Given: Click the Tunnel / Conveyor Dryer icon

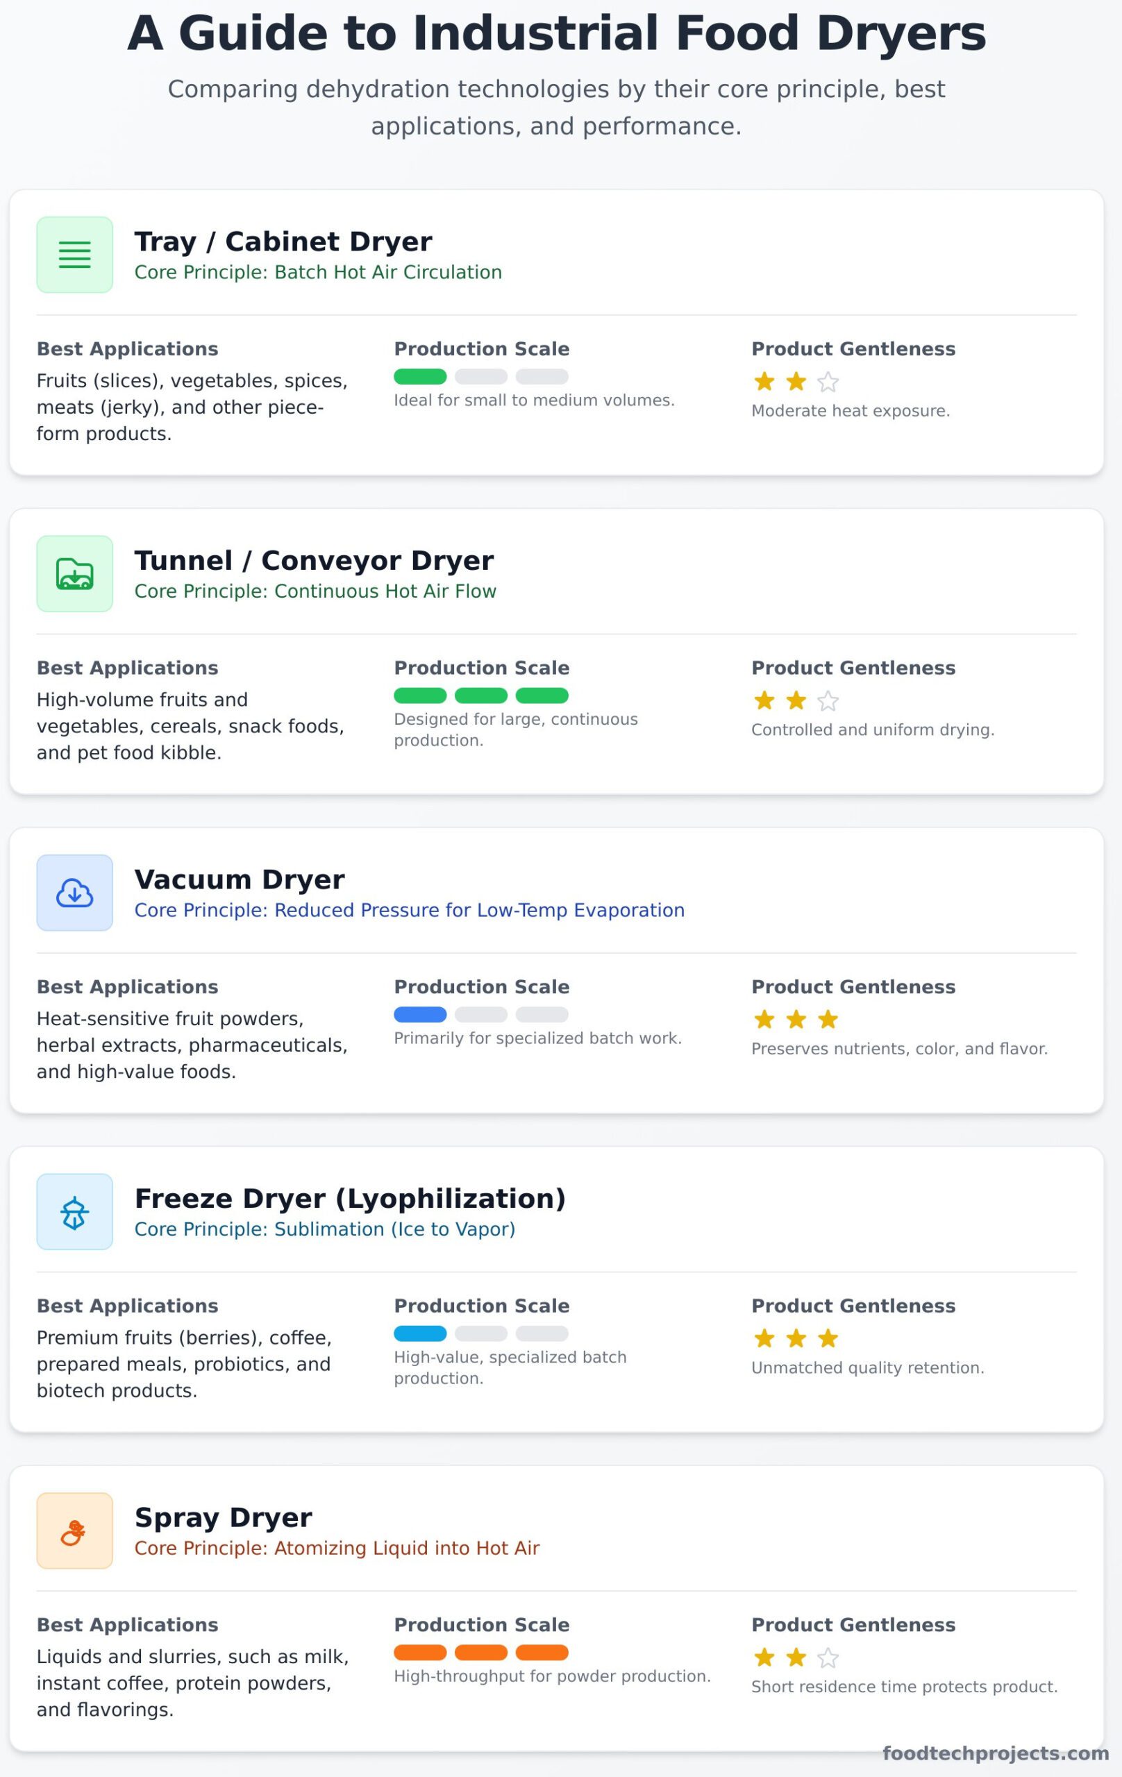Looking at the screenshot, I should click(74, 573).
